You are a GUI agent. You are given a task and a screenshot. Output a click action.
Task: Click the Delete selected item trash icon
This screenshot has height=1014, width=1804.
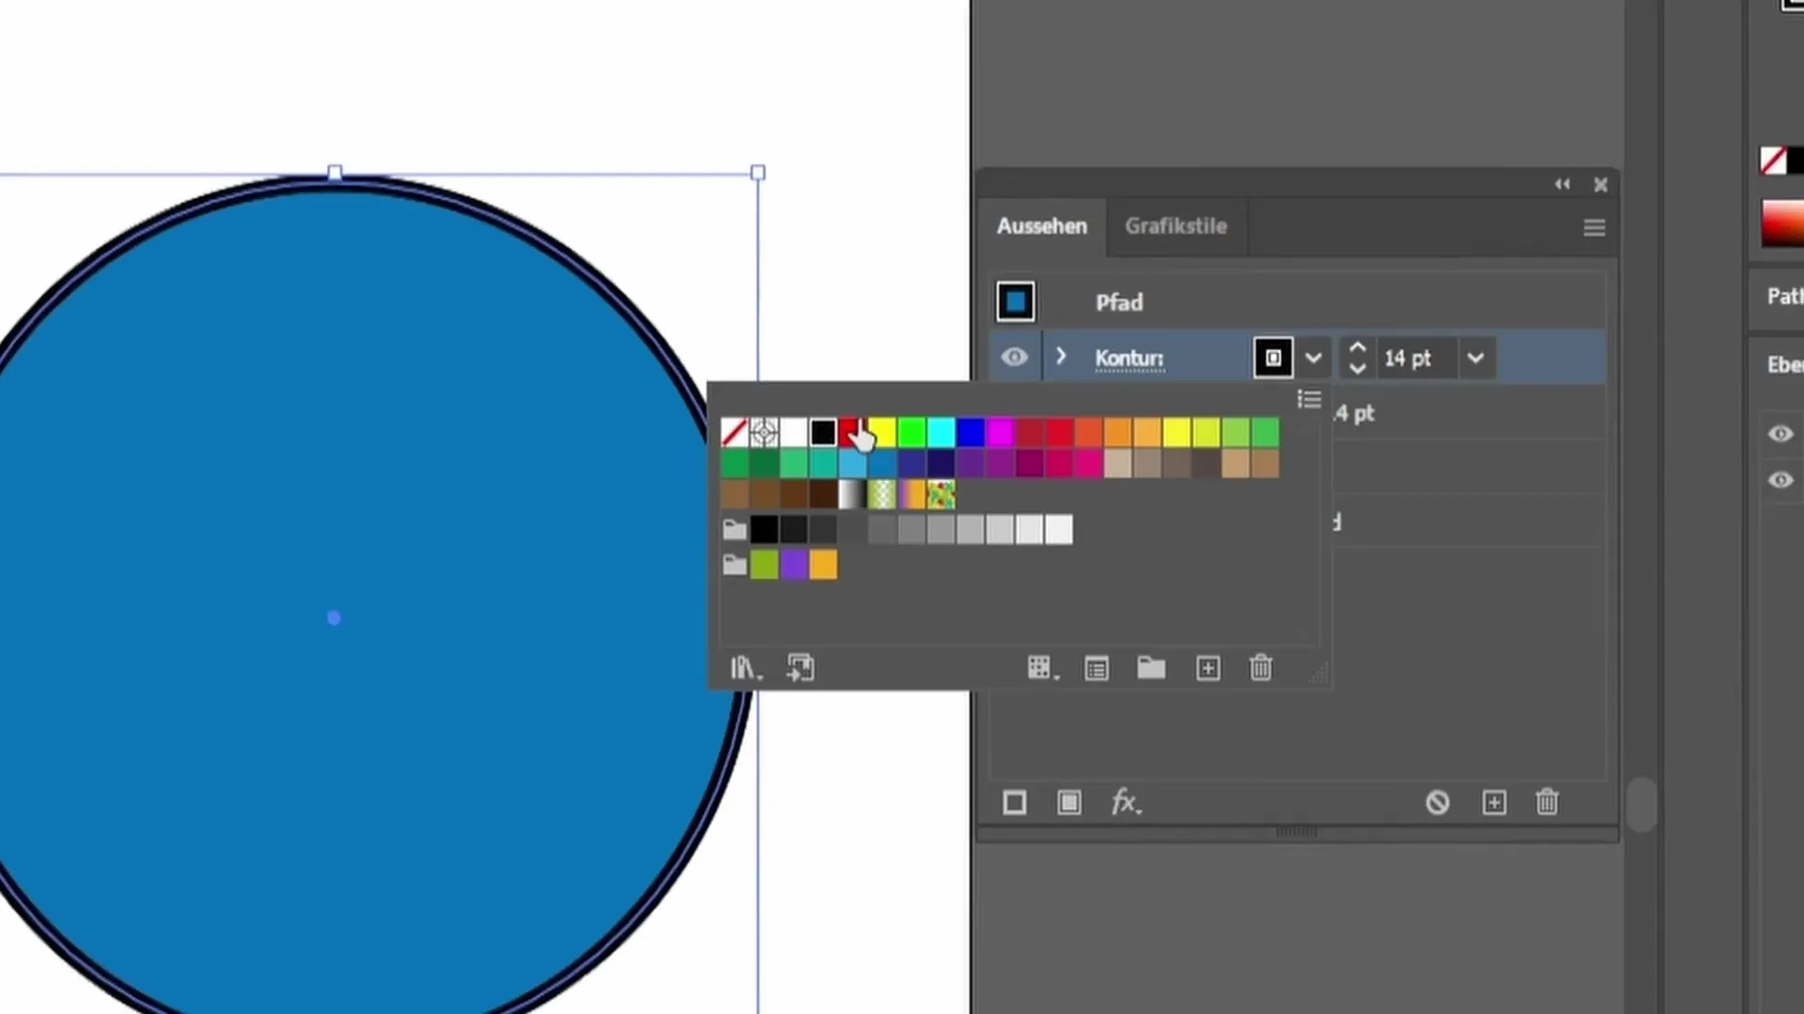click(x=1547, y=803)
